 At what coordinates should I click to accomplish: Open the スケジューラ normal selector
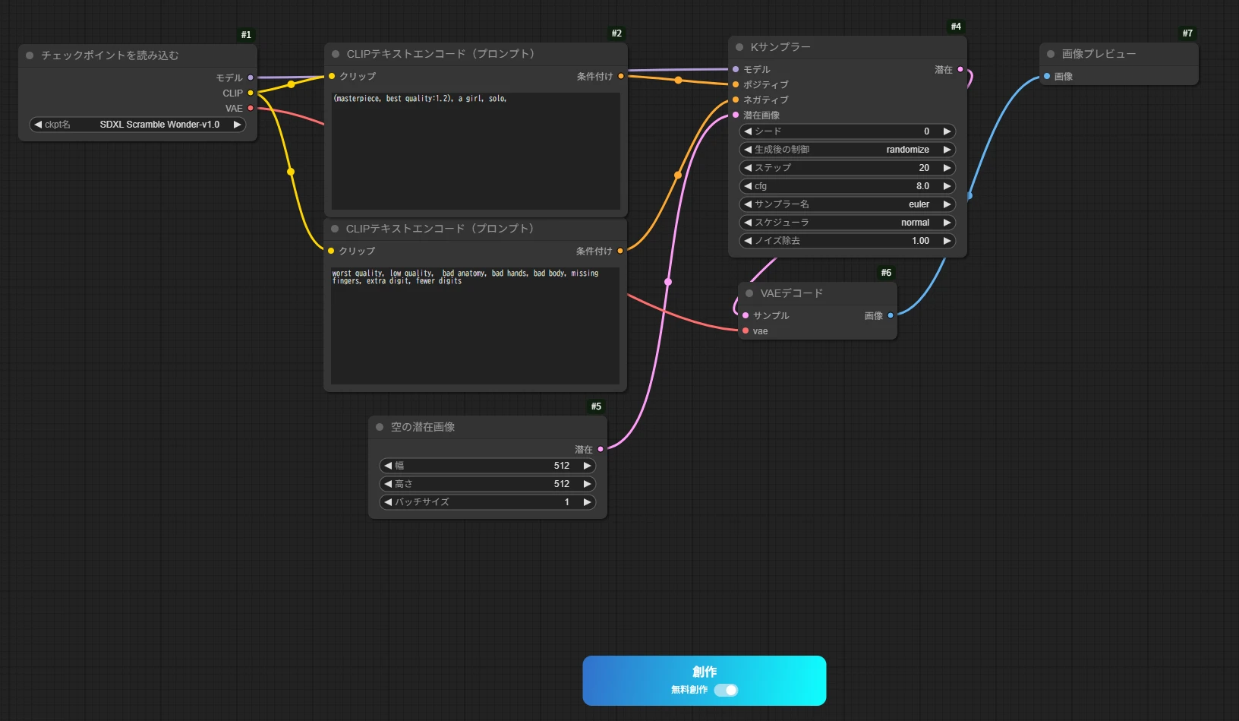846,223
